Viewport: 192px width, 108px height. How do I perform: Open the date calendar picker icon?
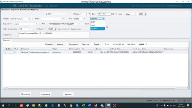(112, 14)
